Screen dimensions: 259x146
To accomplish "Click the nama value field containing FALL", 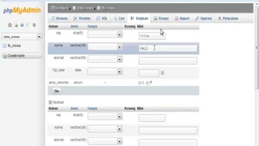I will tap(168, 48).
